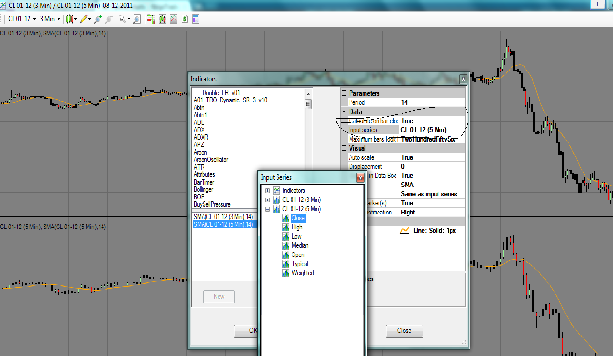Image resolution: width=613 pixels, height=356 pixels.
Task: Select the pencil drawing tools icon
Action: coord(84,19)
